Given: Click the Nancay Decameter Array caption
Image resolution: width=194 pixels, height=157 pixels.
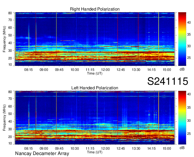Looking at the screenshot, I should (x=42, y=154).
